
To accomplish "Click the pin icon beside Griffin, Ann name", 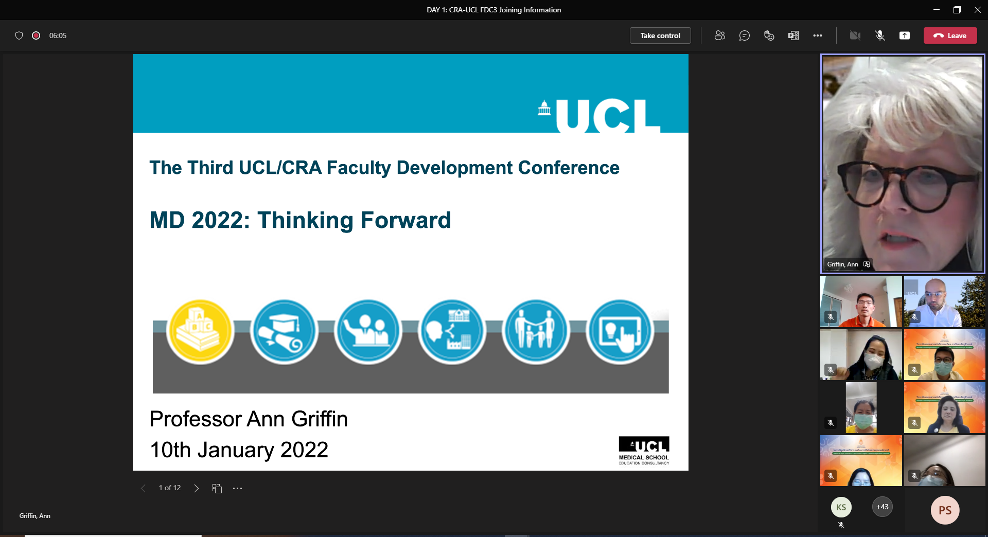I will (867, 264).
